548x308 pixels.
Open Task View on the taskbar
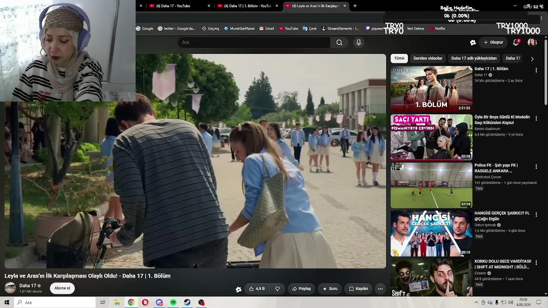point(103,302)
